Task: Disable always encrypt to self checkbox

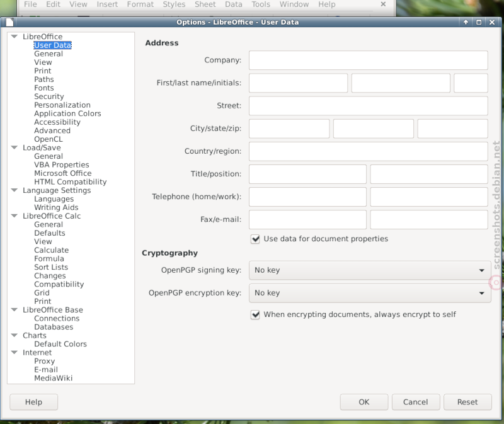Action: pos(255,315)
